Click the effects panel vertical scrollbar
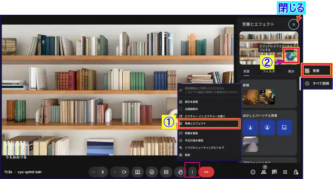 pos(300,84)
